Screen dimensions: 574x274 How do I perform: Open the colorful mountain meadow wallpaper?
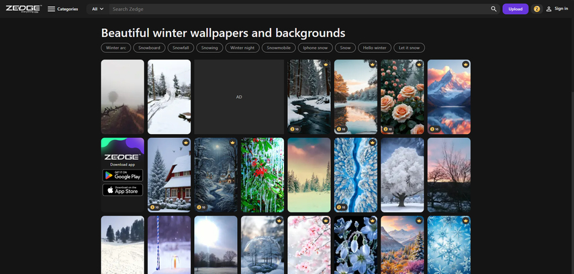point(402,245)
